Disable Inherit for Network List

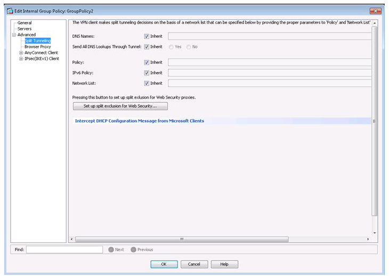tap(147, 83)
